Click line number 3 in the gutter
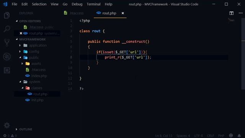This screenshot has height=138, width=245. (71, 31)
